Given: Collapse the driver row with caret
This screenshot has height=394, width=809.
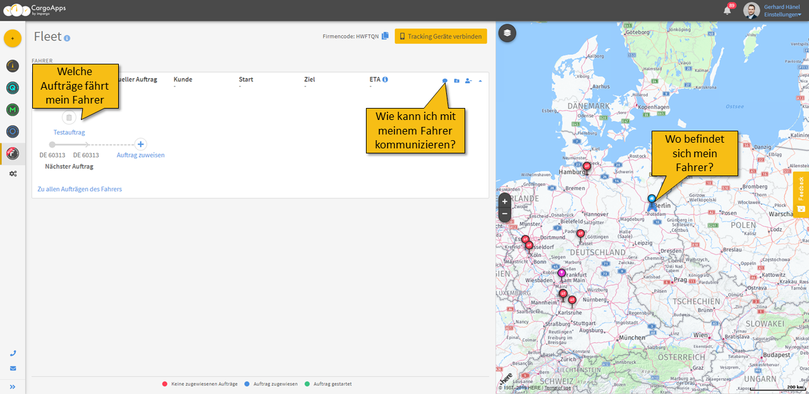Looking at the screenshot, I should coord(480,81).
